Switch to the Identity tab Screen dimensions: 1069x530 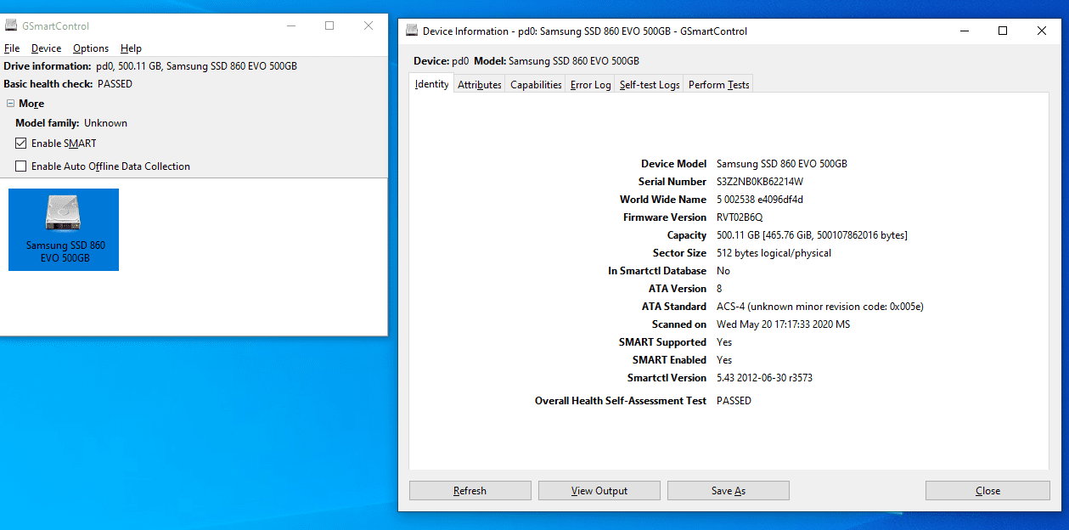point(431,84)
